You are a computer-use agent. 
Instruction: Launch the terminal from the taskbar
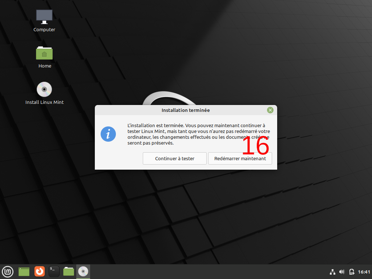coord(54,271)
